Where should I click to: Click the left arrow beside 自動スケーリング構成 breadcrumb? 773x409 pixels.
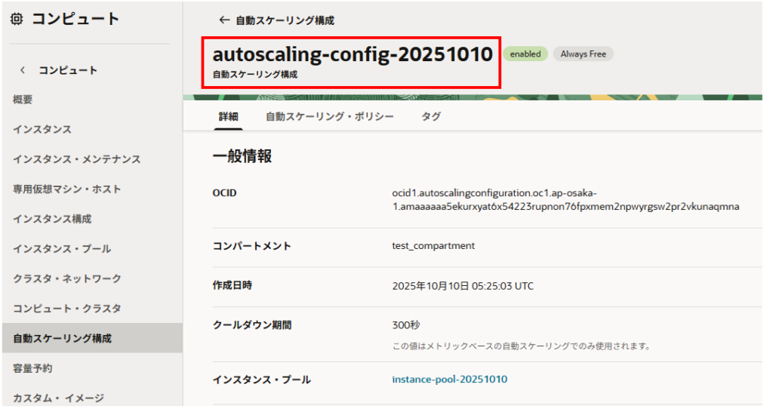coord(223,20)
